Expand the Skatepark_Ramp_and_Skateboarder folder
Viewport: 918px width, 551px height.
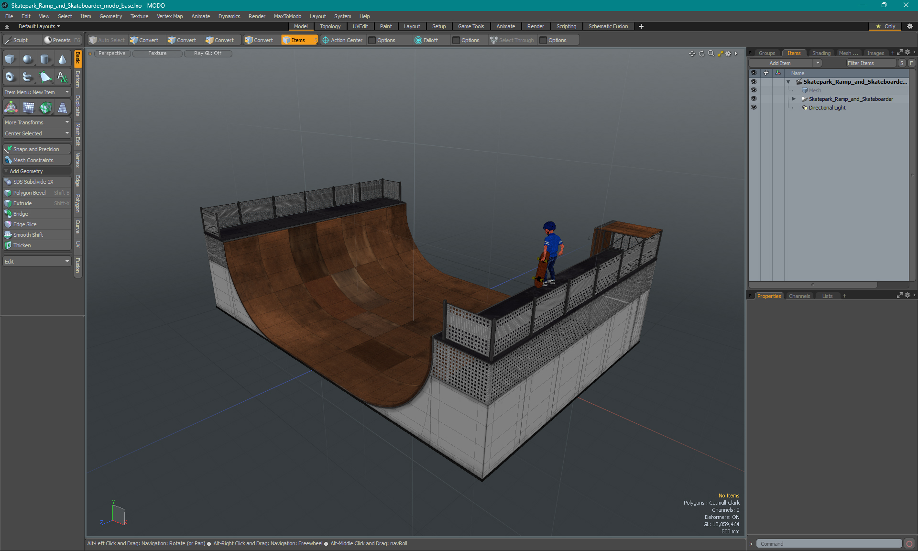coord(794,99)
